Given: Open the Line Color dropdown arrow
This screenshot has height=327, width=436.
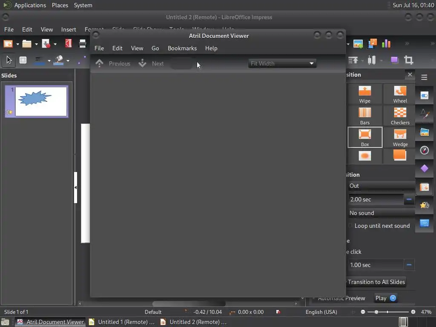Looking at the screenshot, I should click(49, 60).
